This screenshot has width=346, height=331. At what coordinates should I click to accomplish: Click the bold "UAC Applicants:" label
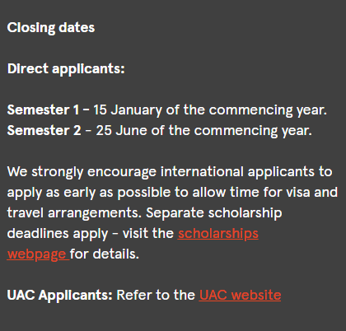pyautogui.click(x=60, y=296)
